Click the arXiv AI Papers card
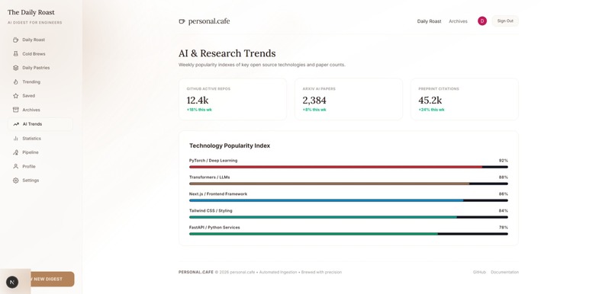The height and width of the screenshot is (294, 615). click(349, 99)
